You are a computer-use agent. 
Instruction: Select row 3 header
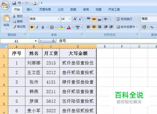click(x=4, y=72)
